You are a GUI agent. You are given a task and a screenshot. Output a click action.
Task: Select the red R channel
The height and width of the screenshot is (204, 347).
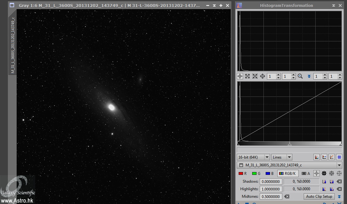click(242, 173)
